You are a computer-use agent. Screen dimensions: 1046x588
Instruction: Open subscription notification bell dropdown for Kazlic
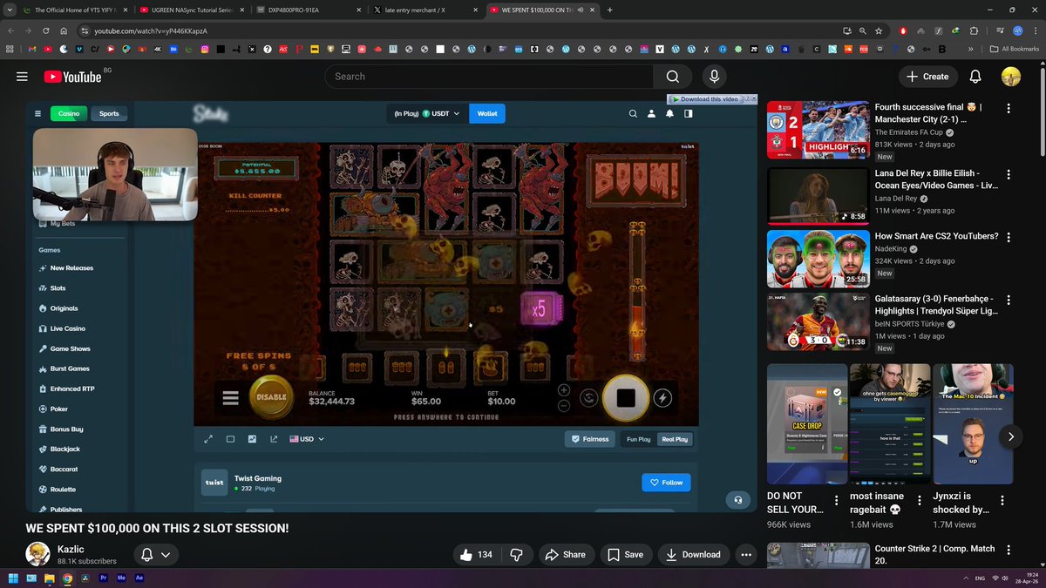(156, 554)
